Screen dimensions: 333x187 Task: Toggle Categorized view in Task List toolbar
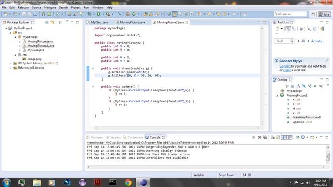click(288, 29)
